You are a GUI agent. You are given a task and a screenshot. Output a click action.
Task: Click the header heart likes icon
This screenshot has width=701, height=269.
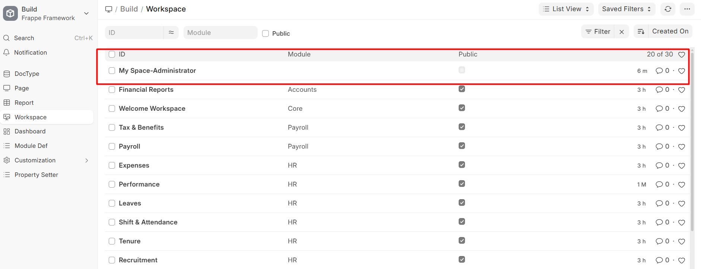pos(682,55)
